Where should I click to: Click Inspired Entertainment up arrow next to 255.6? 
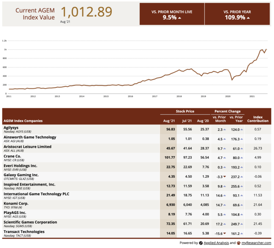242,186
